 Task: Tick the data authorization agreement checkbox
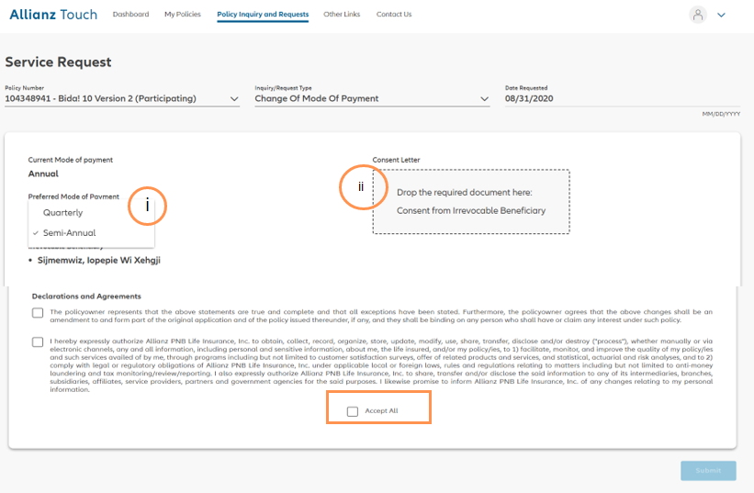click(38, 342)
